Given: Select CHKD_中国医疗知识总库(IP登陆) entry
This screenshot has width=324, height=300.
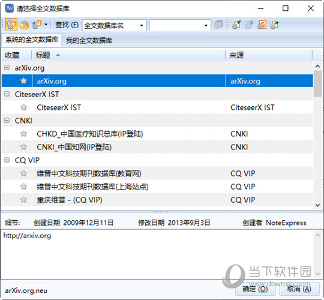Looking at the screenshot, I should 90,134.
